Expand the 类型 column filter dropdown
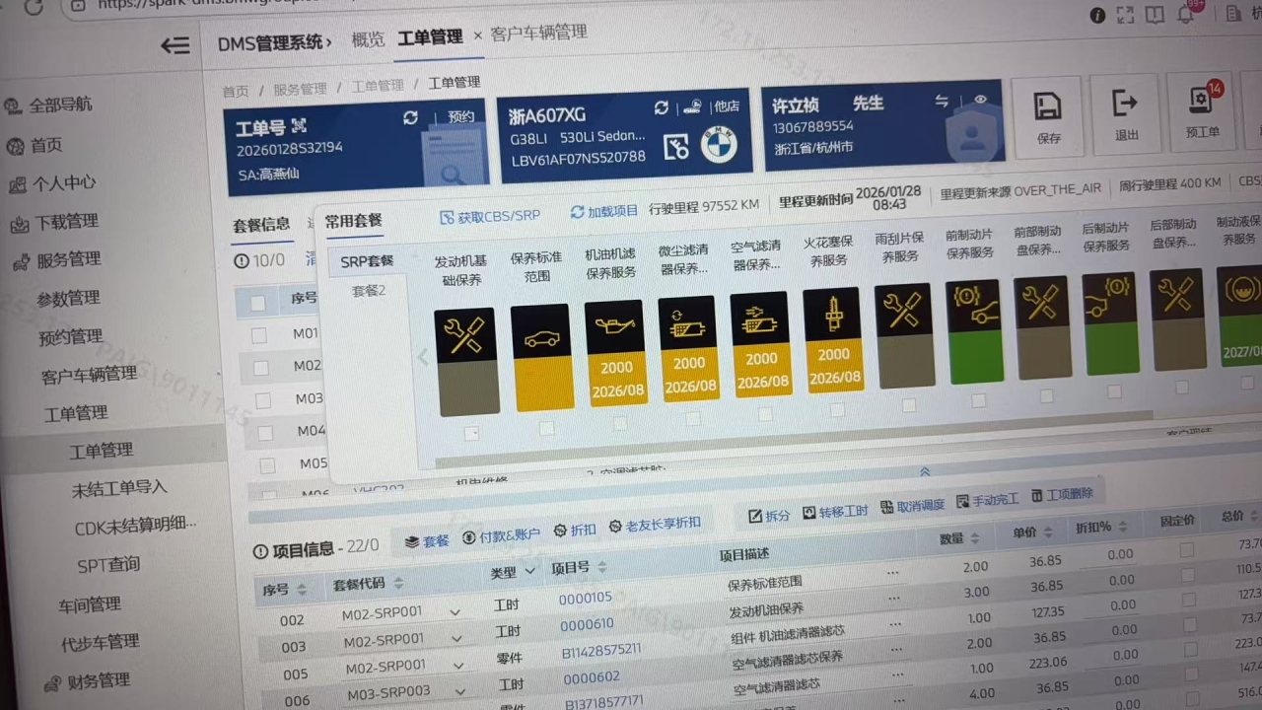Screen dimensions: 1262x710 coord(530,571)
